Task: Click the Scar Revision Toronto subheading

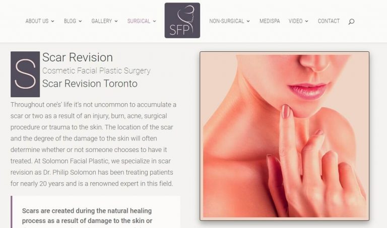Action: coord(90,84)
